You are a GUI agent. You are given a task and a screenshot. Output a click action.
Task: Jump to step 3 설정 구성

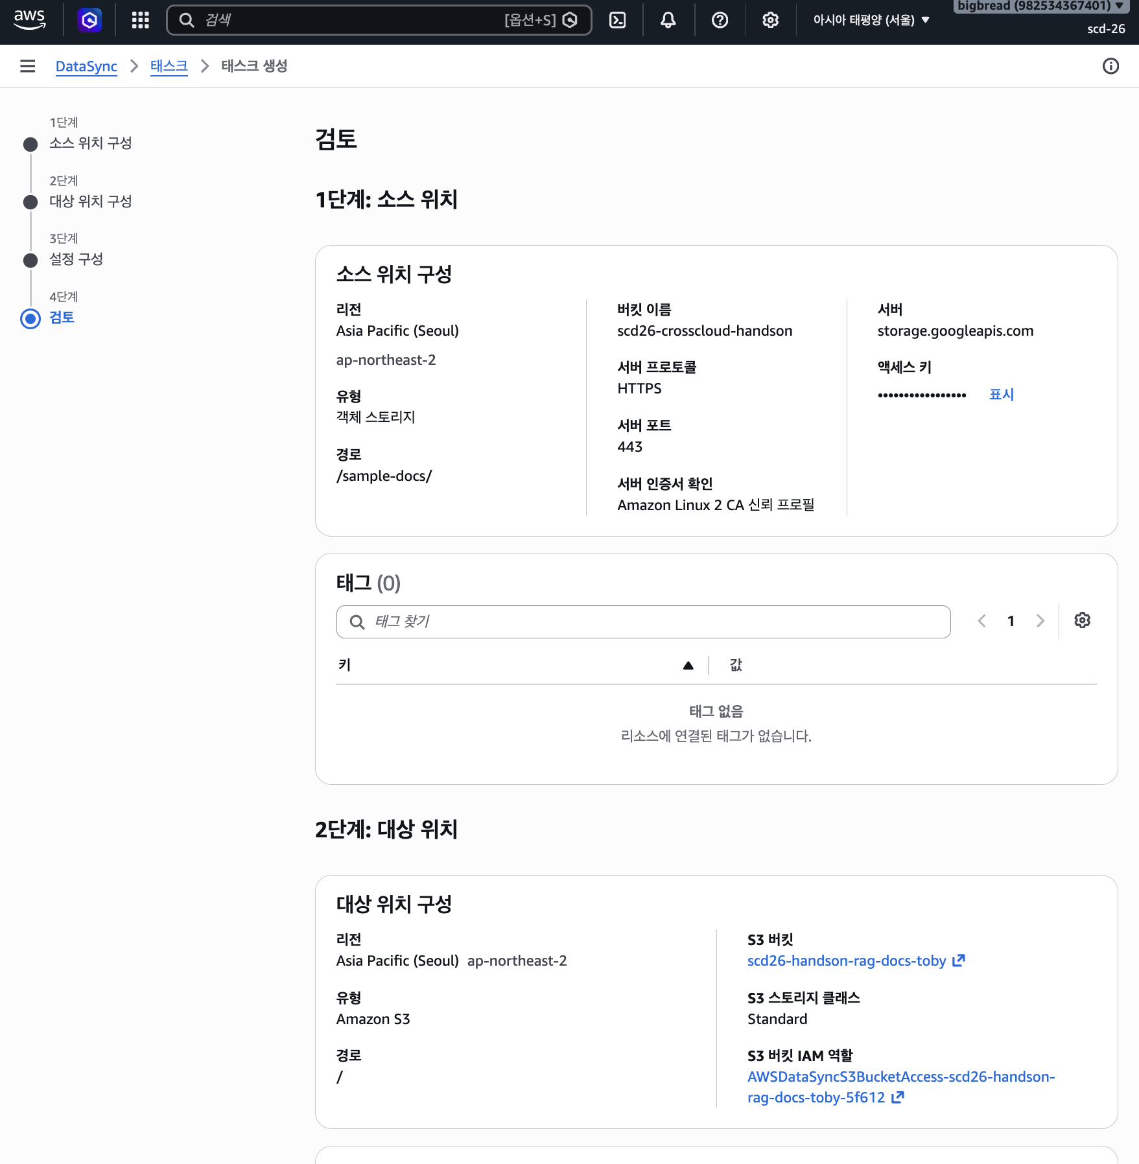pos(76,259)
